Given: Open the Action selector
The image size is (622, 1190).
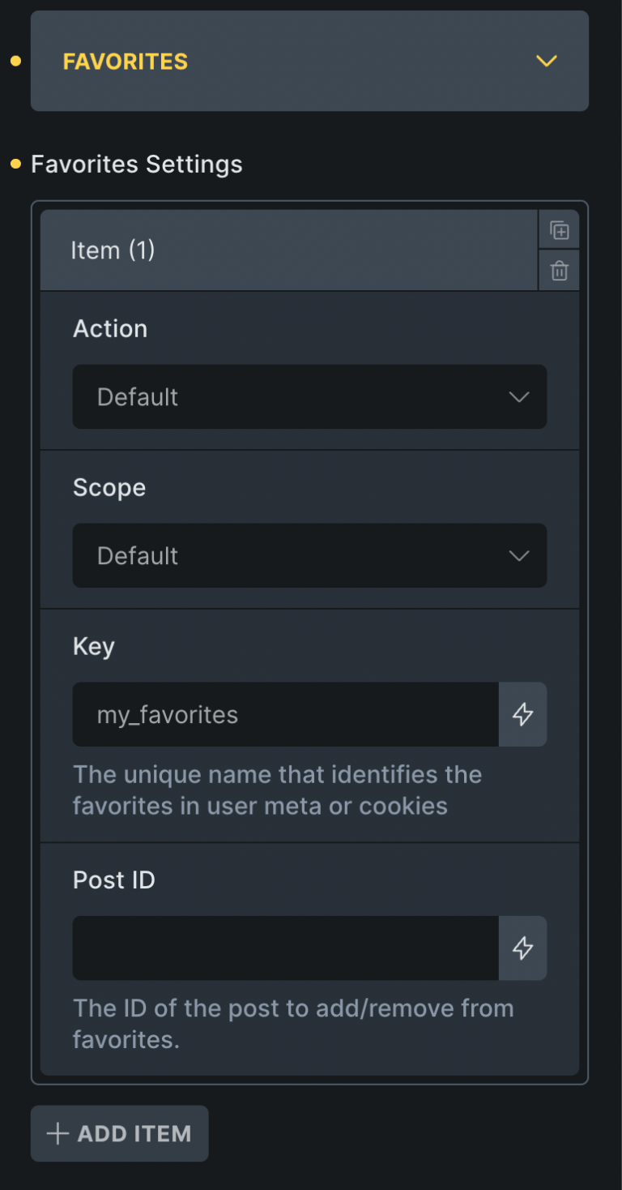Looking at the screenshot, I should [x=308, y=397].
